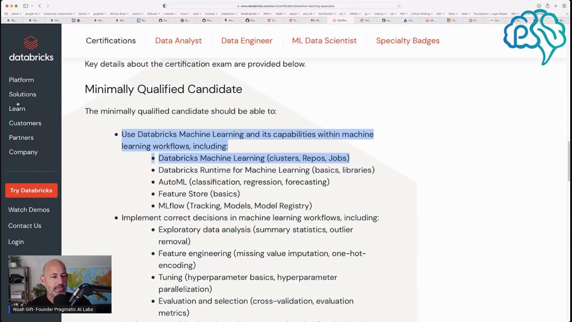Expand the enterprise-mlops-book bookmarks folder
The width and height of the screenshot is (572, 322).
click(59, 14)
